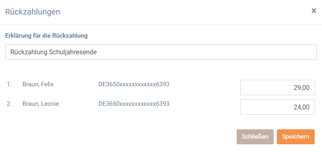Click the IBAN in the Braun, Felix row
This screenshot has height=152, width=322.
(x=134, y=84)
